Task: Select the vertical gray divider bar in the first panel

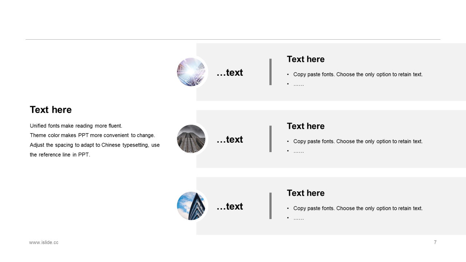Action: [x=270, y=72]
